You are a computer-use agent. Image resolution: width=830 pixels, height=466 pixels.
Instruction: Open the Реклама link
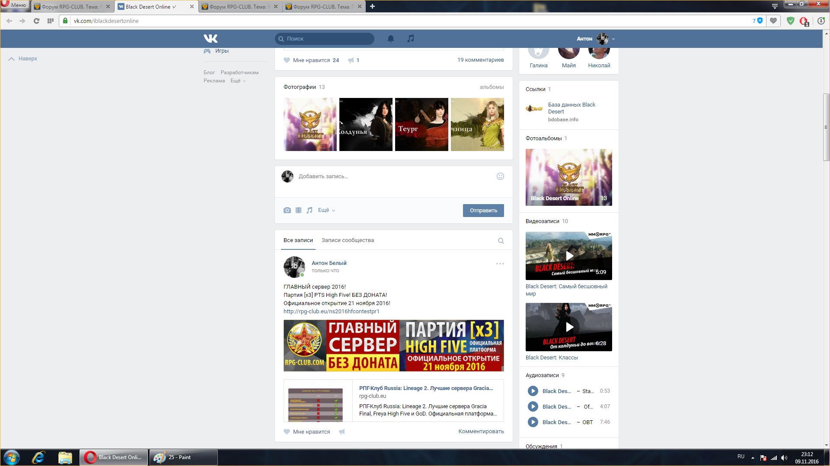point(214,81)
